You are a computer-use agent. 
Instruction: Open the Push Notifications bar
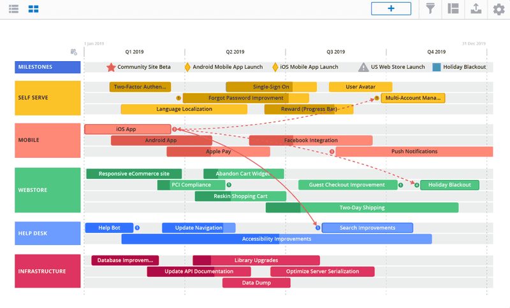[x=414, y=151]
